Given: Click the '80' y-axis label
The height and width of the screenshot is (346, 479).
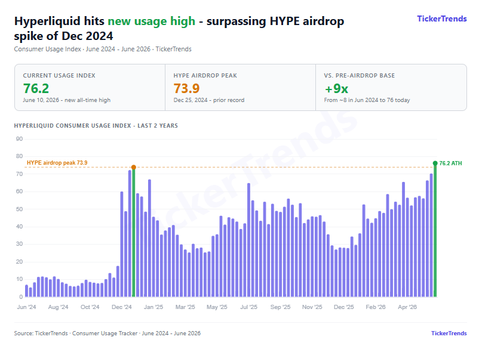Looking at the screenshot, I should (x=19, y=156).
